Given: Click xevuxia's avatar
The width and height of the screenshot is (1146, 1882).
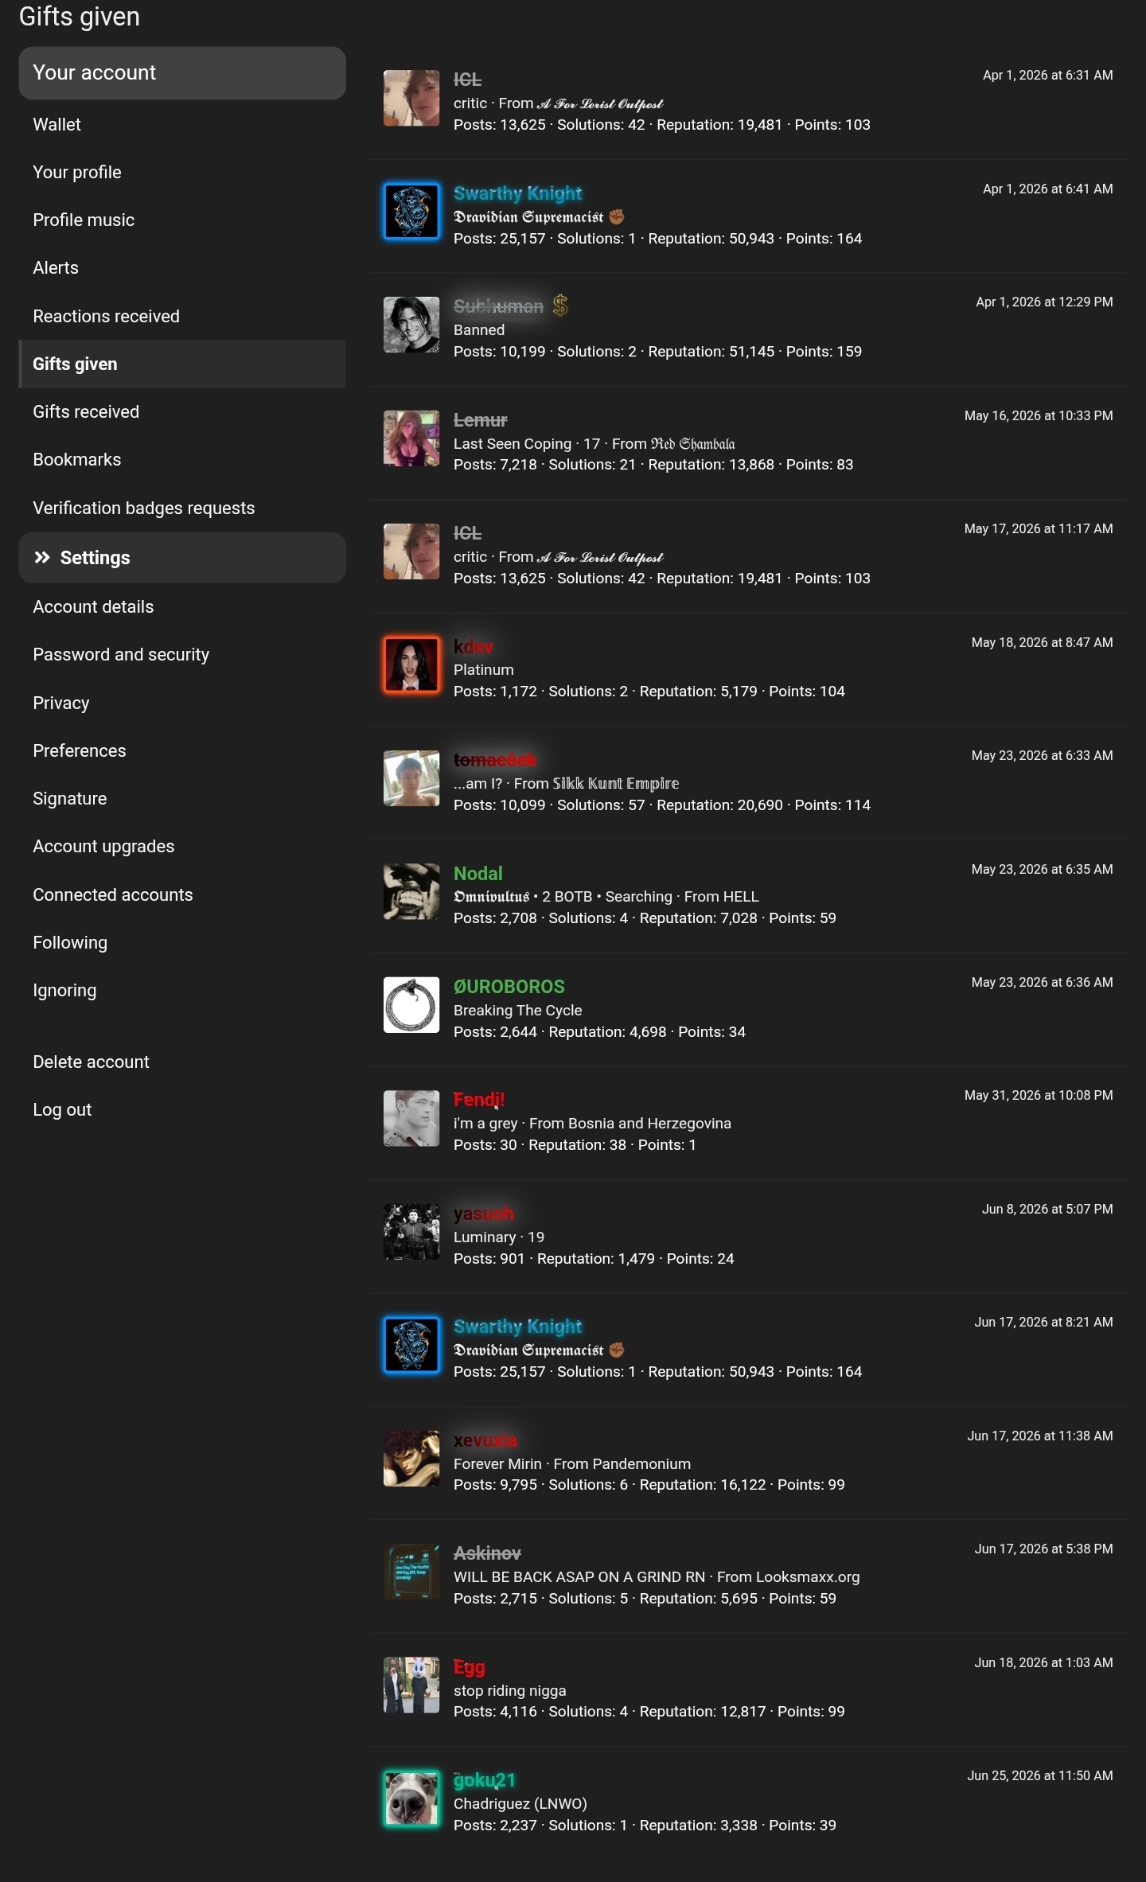Looking at the screenshot, I should pos(411,1459).
